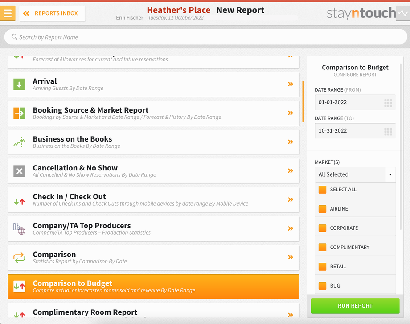Toggle the RETAIL market checkbox
The image size is (410, 324).
click(322, 267)
